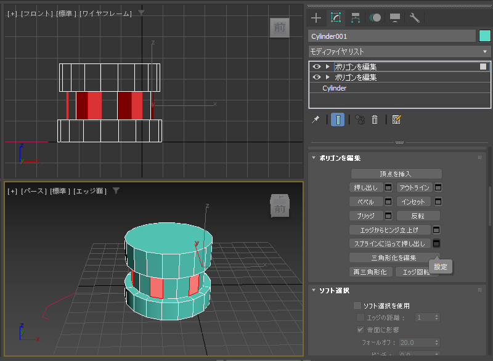Open the [ワイヤフレーム] shading menu
The image size is (493, 361).
[105, 14]
